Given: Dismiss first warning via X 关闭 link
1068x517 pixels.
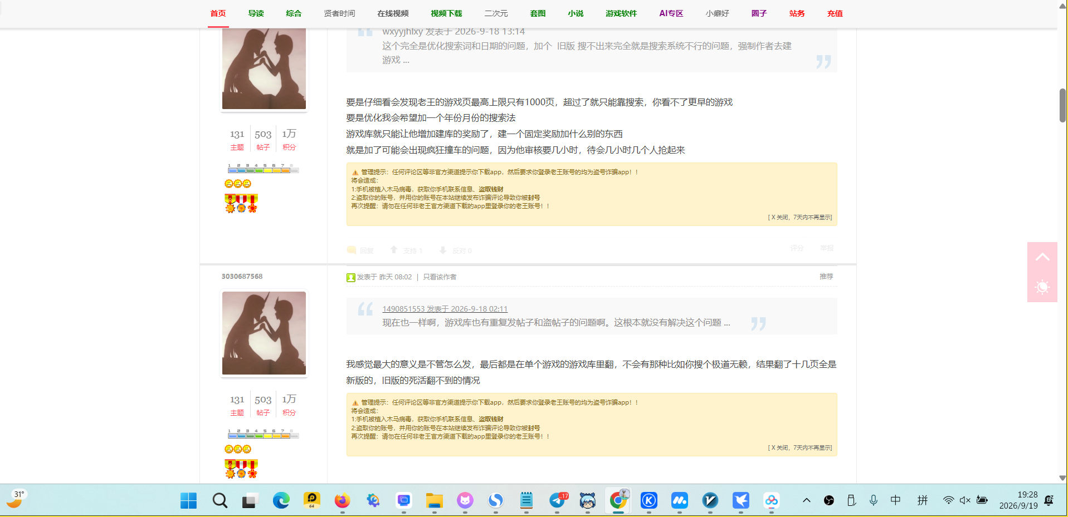Looking at the screenshot, I should click(799, 217).
